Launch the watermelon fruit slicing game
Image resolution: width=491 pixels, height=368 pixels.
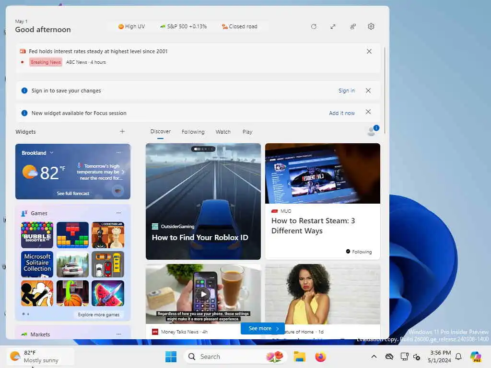pos(108,293)
